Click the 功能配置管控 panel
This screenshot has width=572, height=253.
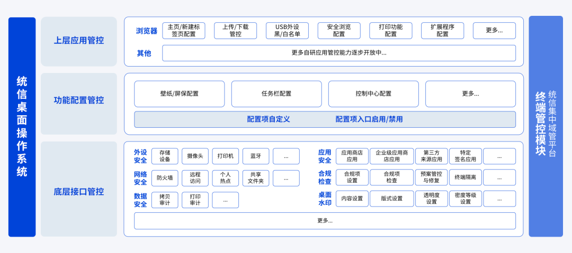click(79, 104)
